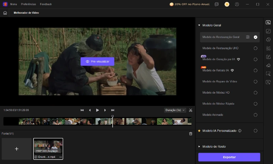Open Preferências menu

point(28,4)
